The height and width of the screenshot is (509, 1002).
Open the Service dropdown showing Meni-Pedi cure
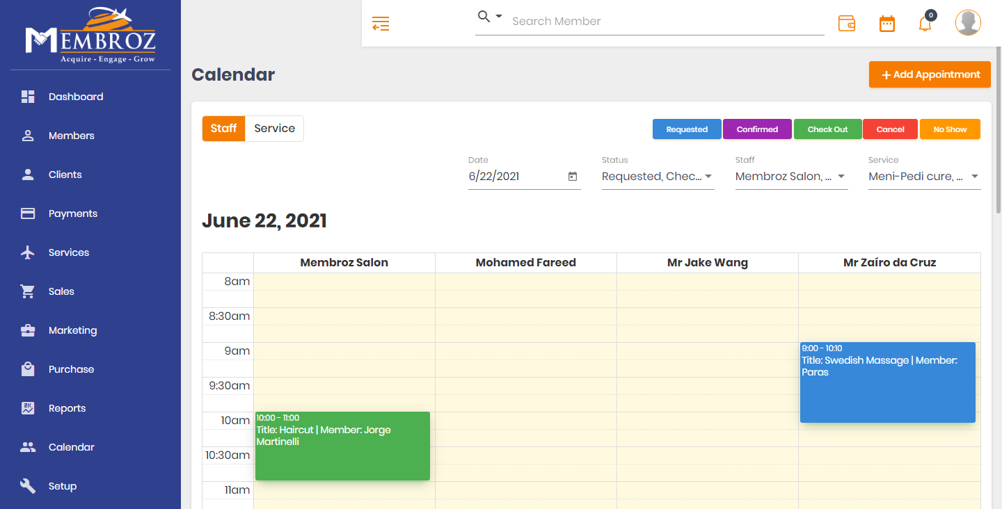[x=924, y=176]
